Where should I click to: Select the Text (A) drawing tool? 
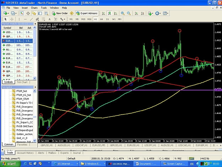click(x=49, y=19)
